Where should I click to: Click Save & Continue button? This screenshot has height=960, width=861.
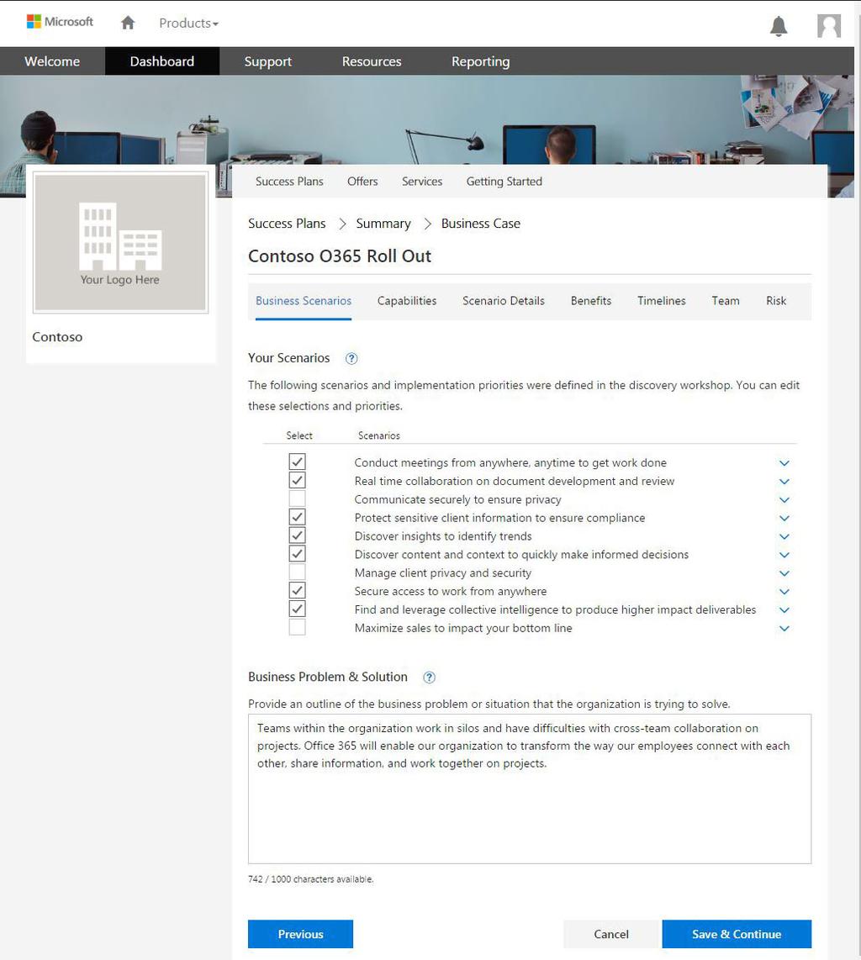[x=737, y=934]
